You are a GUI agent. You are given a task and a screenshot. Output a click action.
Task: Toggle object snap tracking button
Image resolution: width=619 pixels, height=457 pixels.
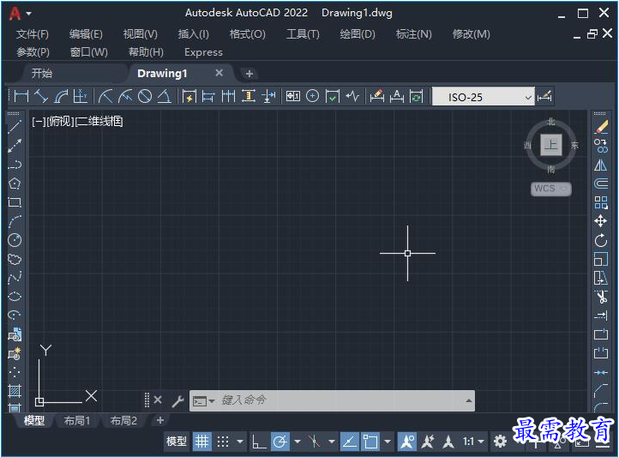click(x=349, y=442)
